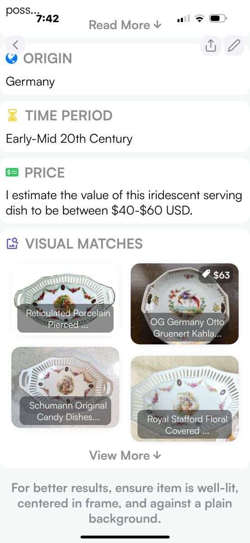Tap the globe Origin icon
Image resolution: width=250 pixels, height=543 pixels.
[11, 58]
